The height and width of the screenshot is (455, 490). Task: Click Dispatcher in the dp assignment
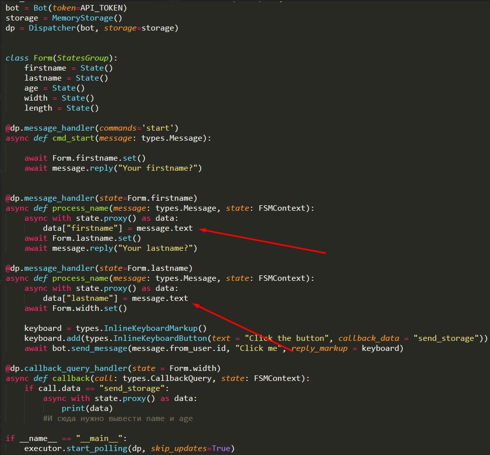point(52,28)
